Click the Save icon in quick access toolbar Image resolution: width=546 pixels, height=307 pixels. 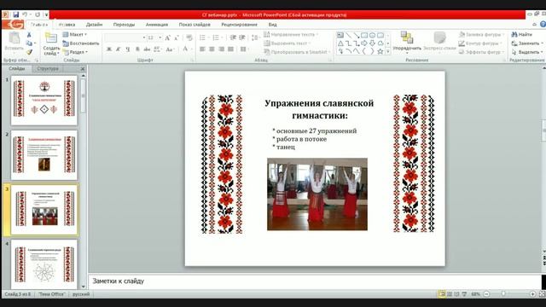click(x=15, y=14)
